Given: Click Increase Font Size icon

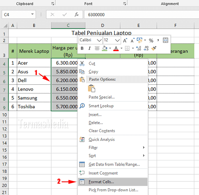Looking at the screenshot, I should point(125,40).
